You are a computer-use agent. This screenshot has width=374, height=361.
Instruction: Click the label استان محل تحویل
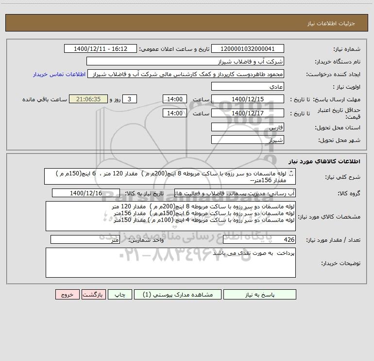click(338, 127)
